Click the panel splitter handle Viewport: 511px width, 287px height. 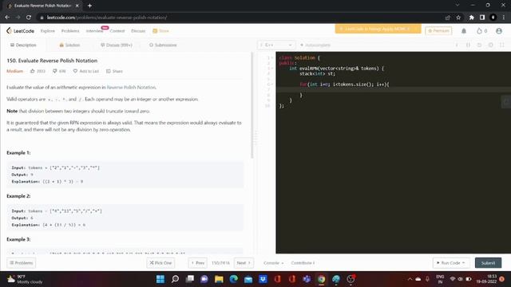[255, 138]
